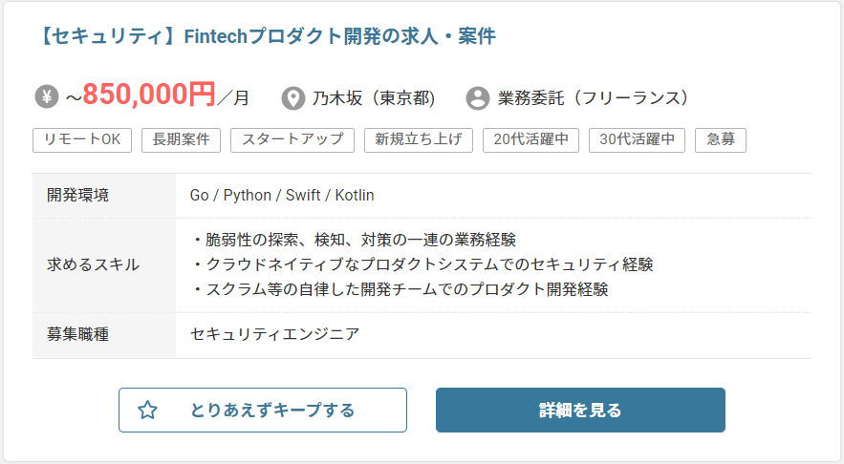Select the スタートアップ tag
Viewport: 844px width, 464px height.
tap(292, 139)
